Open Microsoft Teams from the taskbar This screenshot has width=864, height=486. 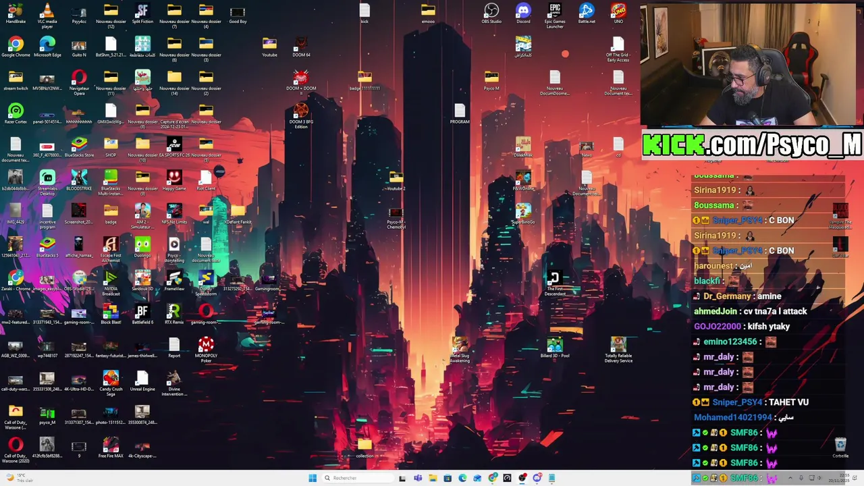coord(418,478)
